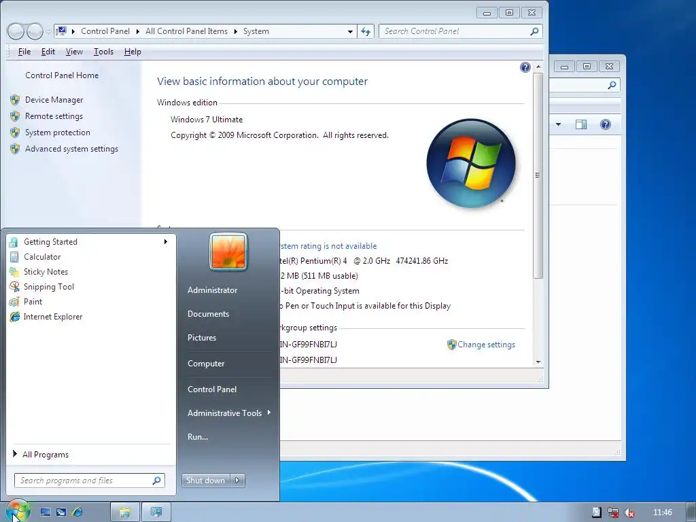Expand Administrative Tools submenu
The image size is (696, 522).
[228, 413]
